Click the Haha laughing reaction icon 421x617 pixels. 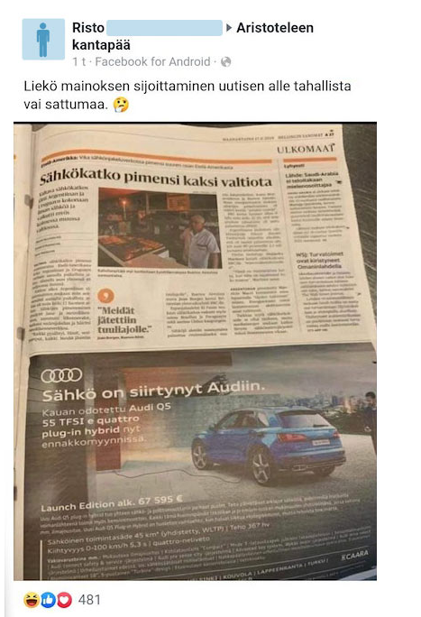[31, 600]
